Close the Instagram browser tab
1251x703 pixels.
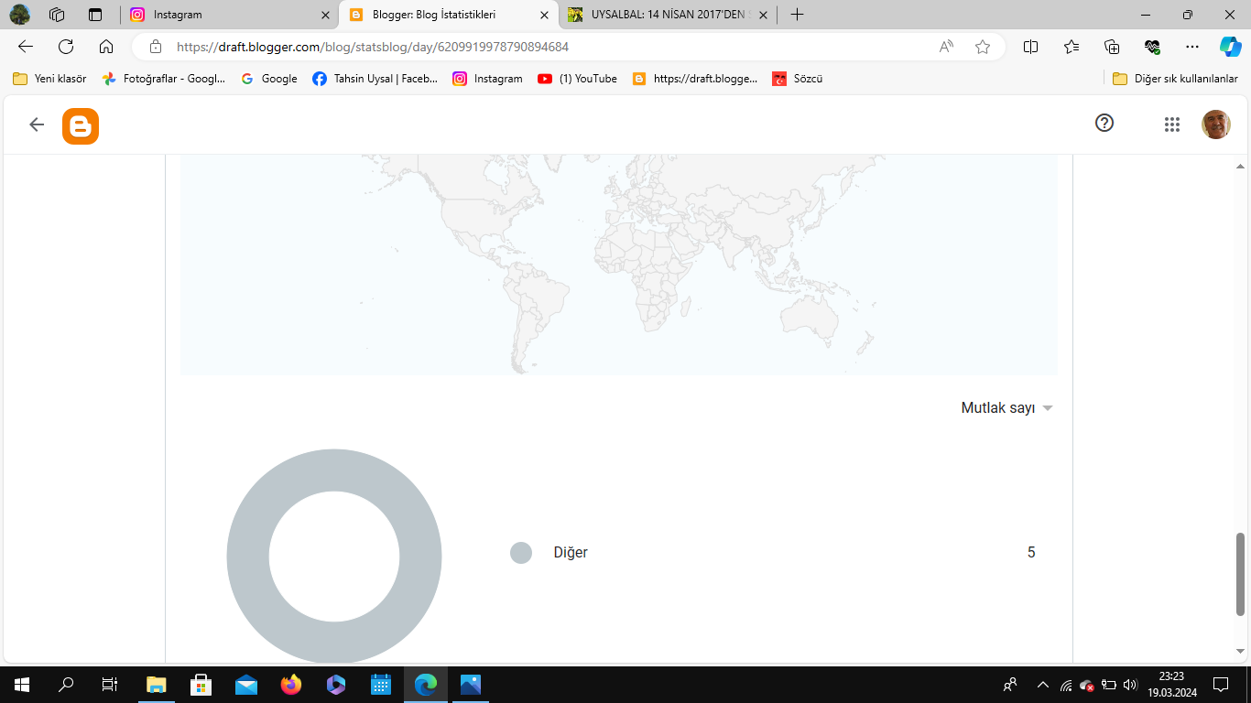325,15
